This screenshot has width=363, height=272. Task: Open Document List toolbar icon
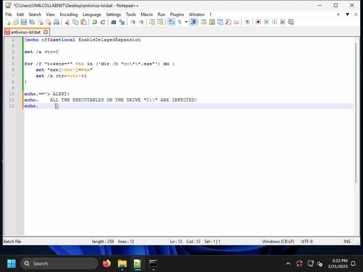point(220,22)
